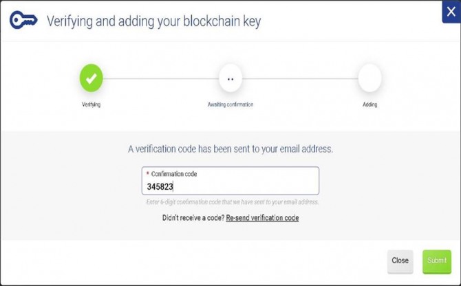Click progress line between Verifying and Awaiting confirmation
Screen dimensions: 461x286
point(161,78)
